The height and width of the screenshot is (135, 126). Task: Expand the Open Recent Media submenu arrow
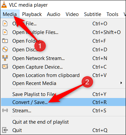point(121,83)
